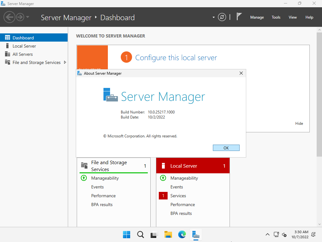Screen dimensions: 322x242
Task: Open File and Storage Services in sidebar
Action: (x=34, y=62)
